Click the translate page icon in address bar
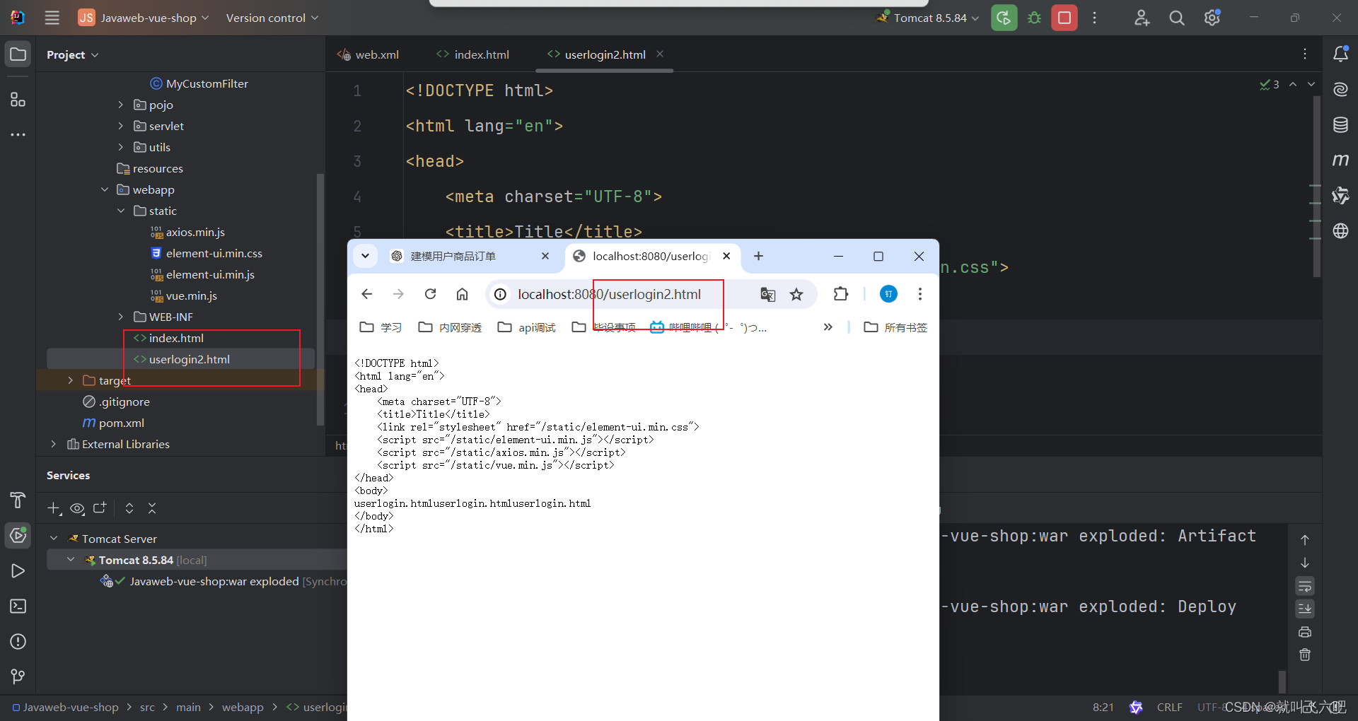Viewport: 1358px width, 721px height. pos(767,294)
